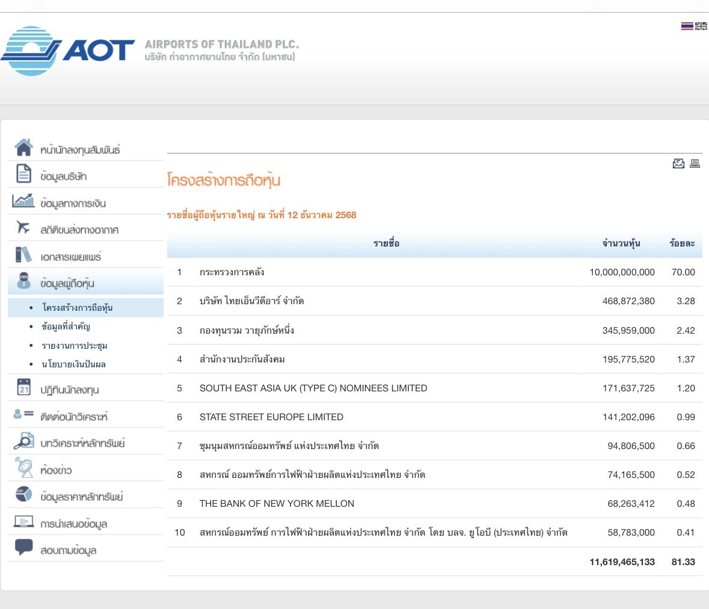Click the email page envelope icon
This screenshot has height=609, width=709.
coord(678,164)
